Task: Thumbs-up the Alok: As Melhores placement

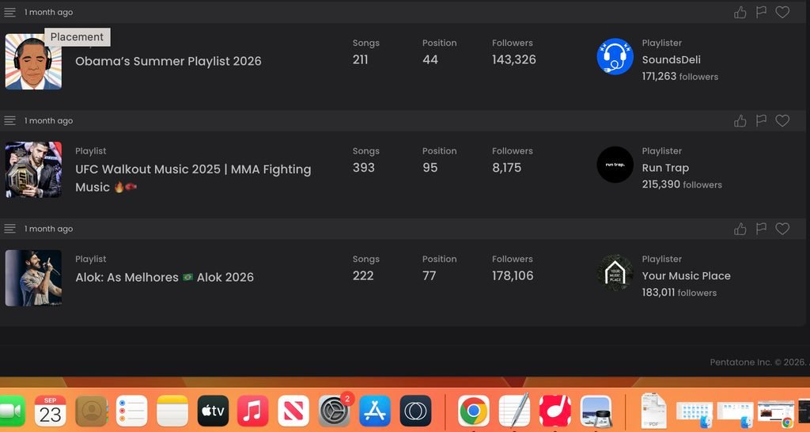Action: click(740, 229)
